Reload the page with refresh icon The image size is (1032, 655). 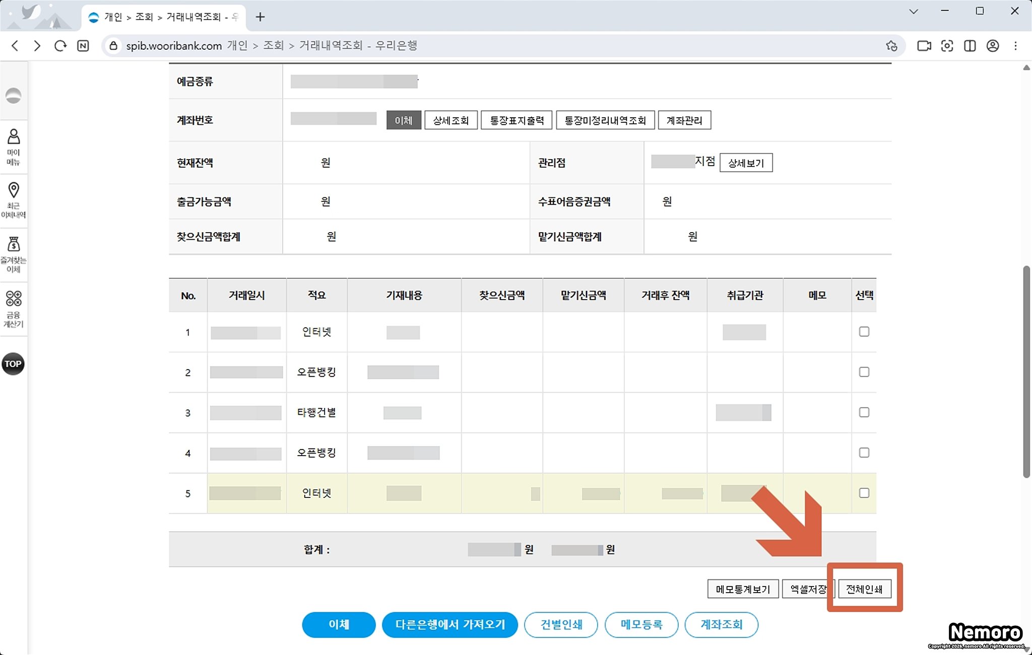60,46
